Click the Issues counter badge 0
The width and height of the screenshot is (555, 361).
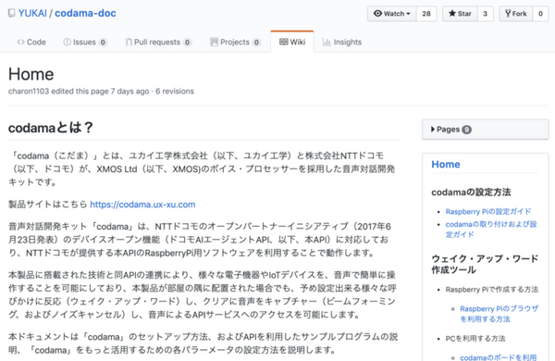pyautogui.click(x=103, y=43)
